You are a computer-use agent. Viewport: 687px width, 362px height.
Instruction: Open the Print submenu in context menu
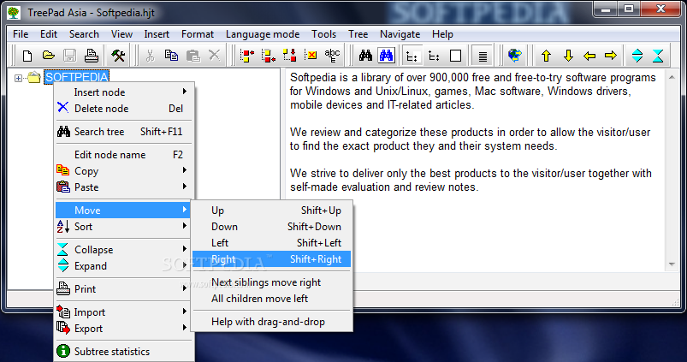(x=123, y=289)
